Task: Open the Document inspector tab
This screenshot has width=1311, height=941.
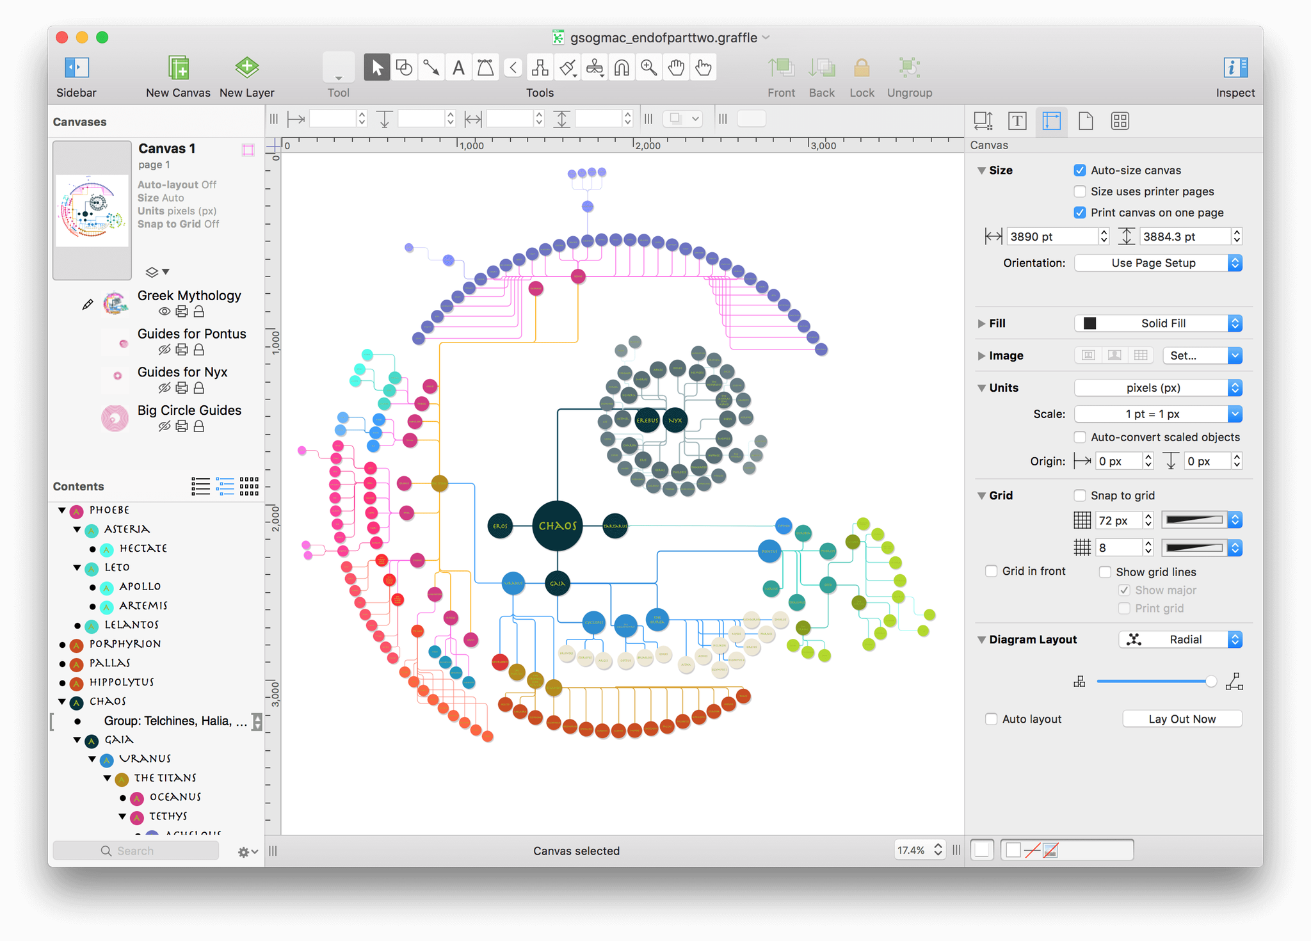Action: (x=1086, y=121)
